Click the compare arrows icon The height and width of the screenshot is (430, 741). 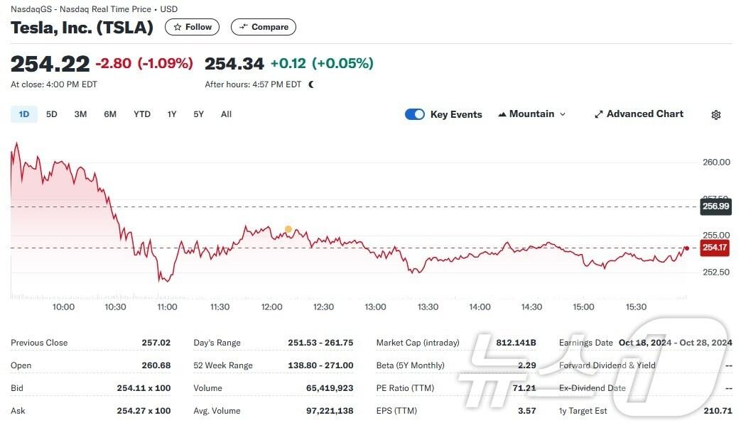tap(243, 27)
